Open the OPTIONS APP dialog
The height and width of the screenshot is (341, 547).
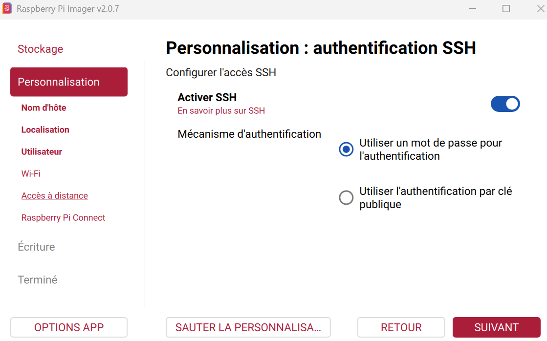click(x=68, y=327)
